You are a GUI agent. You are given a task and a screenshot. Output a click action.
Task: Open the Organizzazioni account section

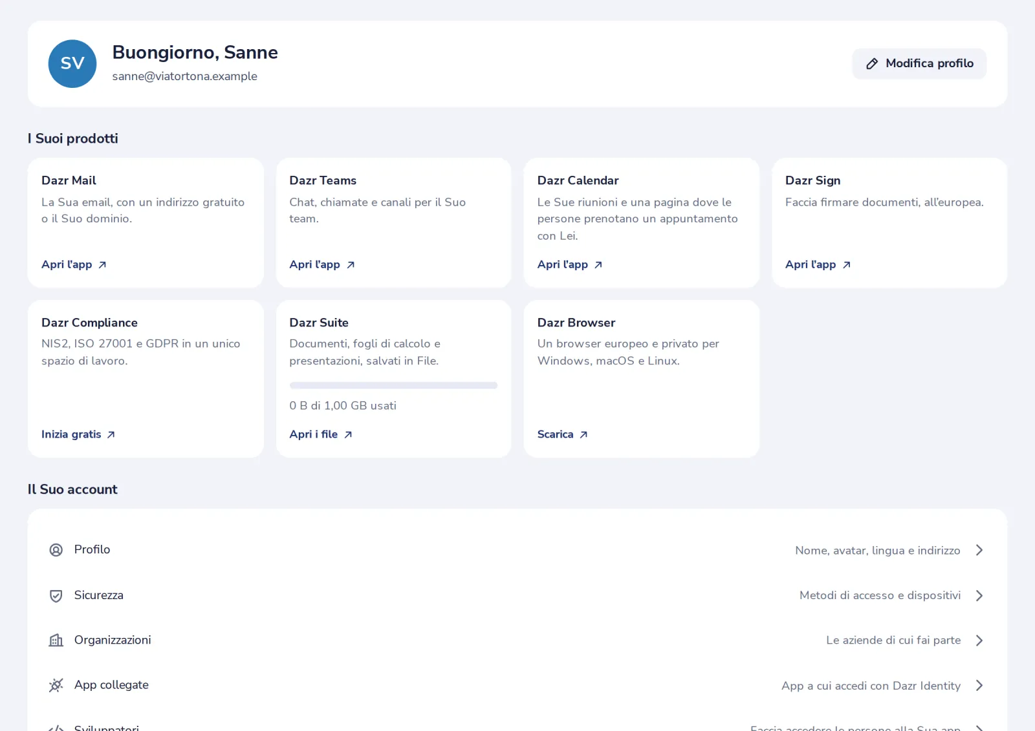point(517,641)
